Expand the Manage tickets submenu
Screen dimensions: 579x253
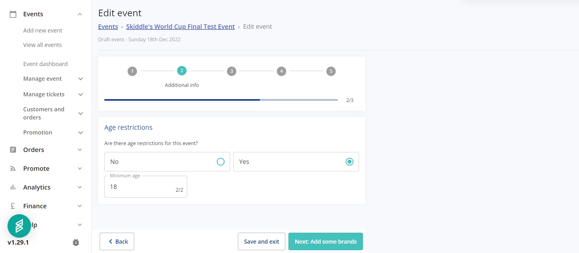click(81, 94)
